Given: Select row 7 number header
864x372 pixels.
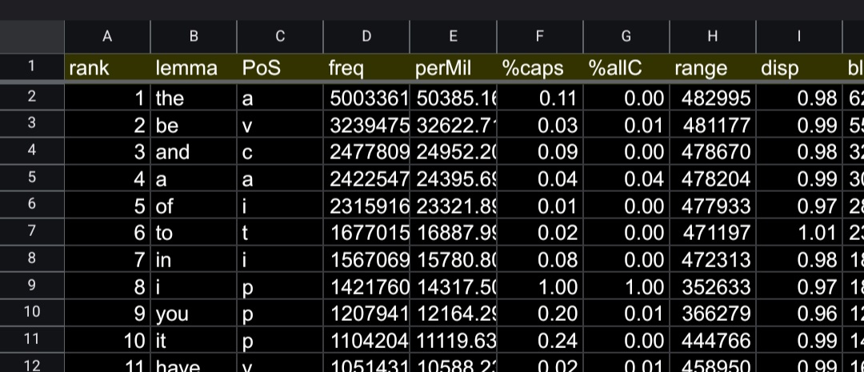Looking at the screenshot, I should click(x=31, y=232).
